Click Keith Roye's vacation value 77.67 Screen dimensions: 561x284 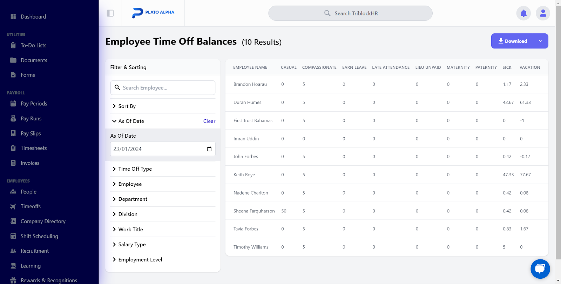click(x=525, y=175)
